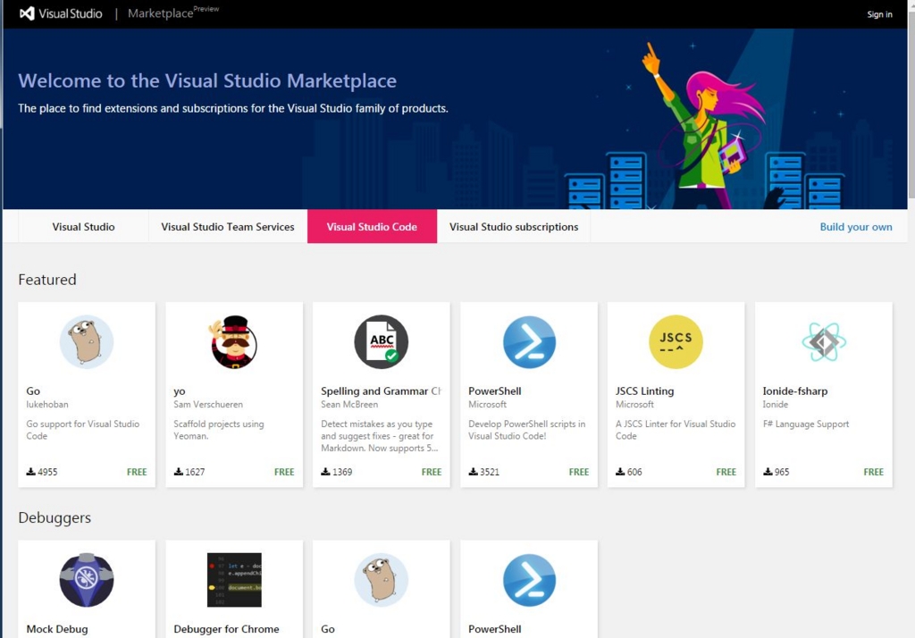This screenshot has width=915, height=638.
Task: Open the JSCS Linting title
Action: [x=645, y=391]
